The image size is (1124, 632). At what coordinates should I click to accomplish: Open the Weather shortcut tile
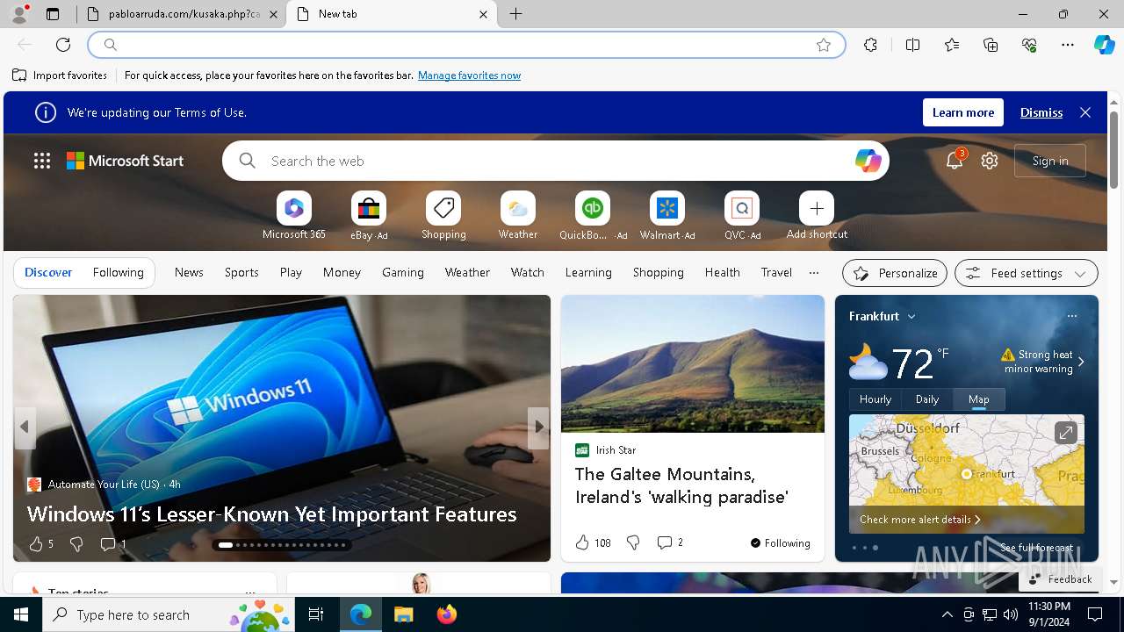[x=518, y=216]
